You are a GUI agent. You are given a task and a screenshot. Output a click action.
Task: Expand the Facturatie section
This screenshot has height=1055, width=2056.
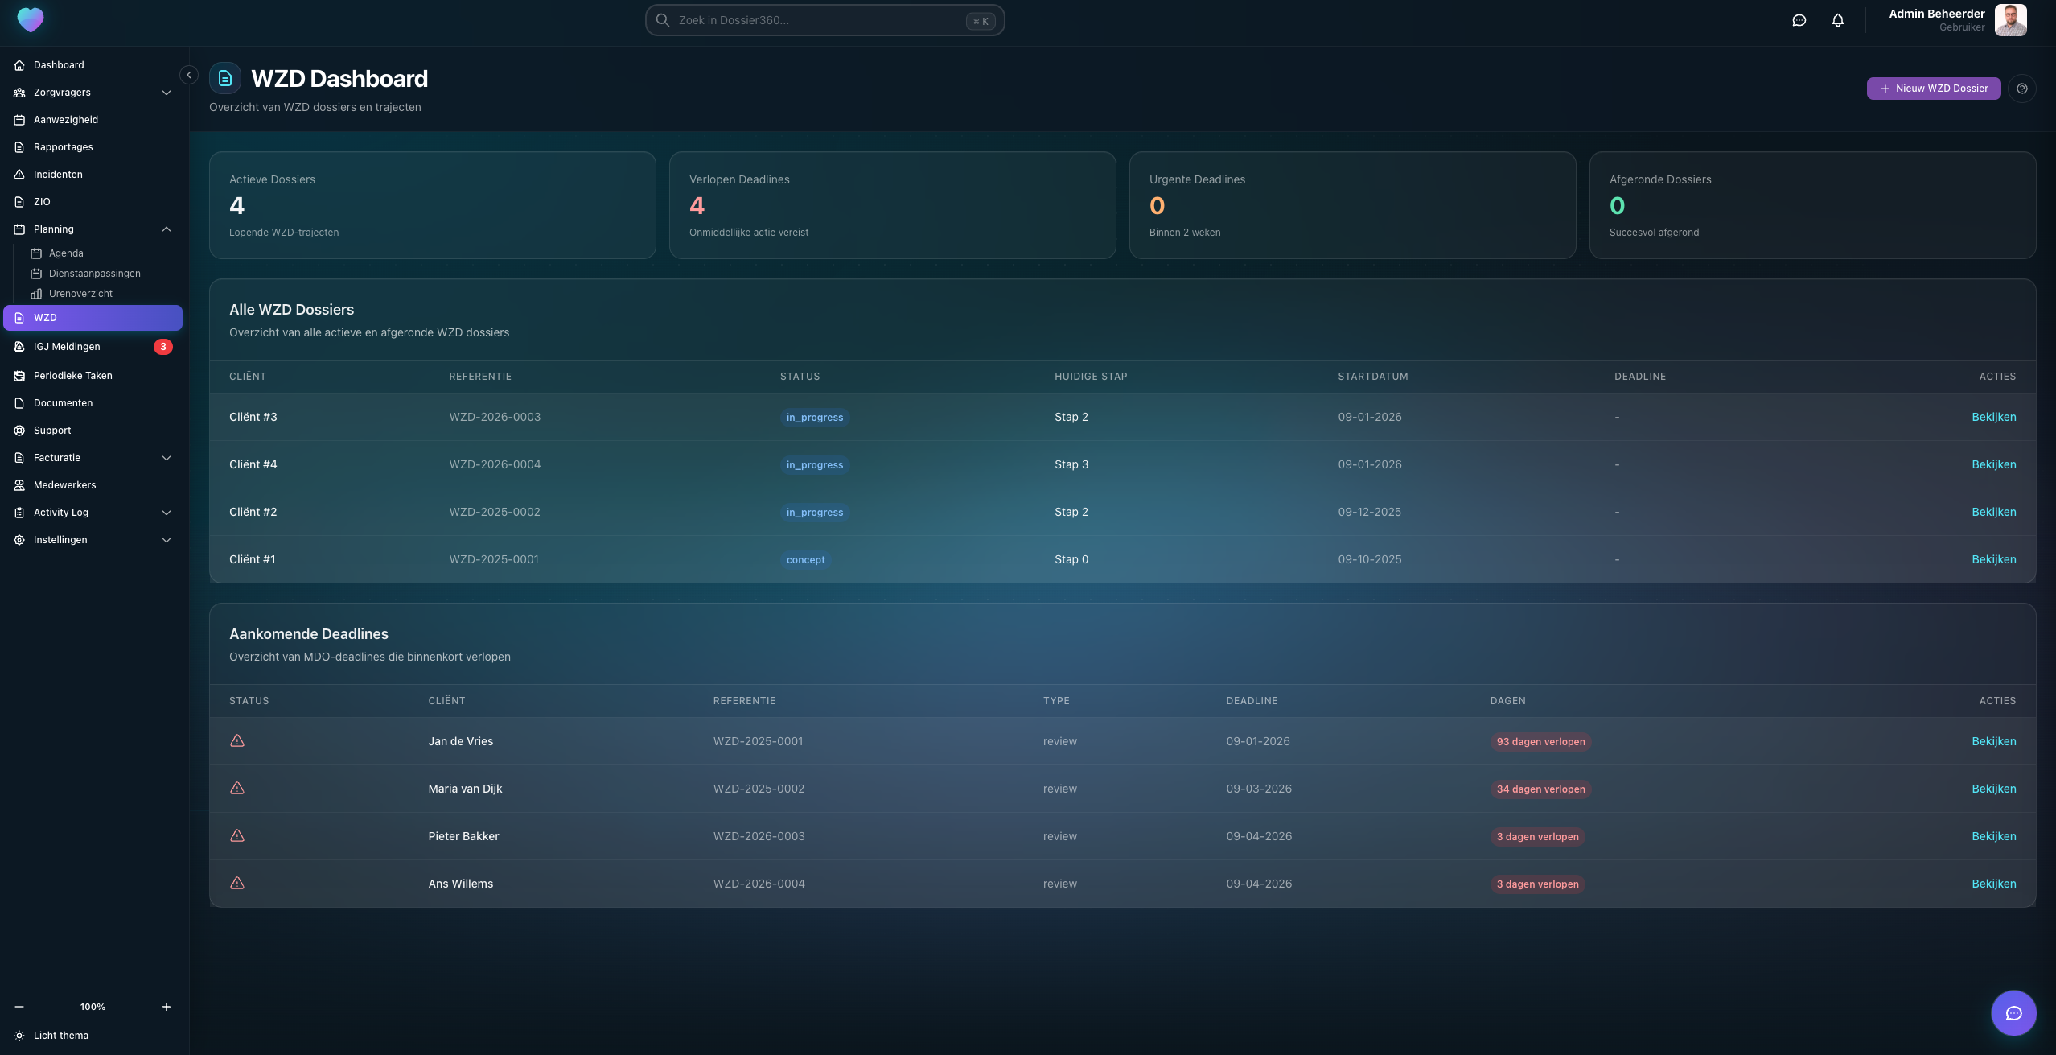click(x=167, y=457)
